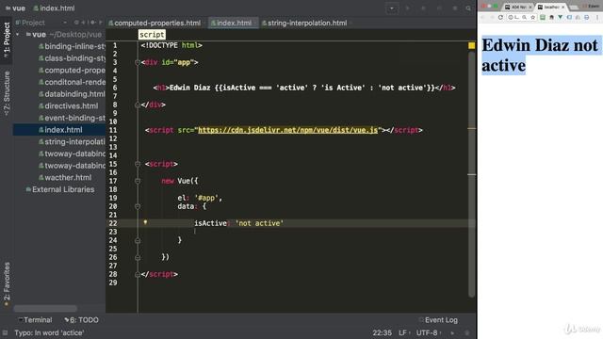Viewport: 603px width, 339px height.
Task: Close the 404 Not browser tab
Action: 530,7
